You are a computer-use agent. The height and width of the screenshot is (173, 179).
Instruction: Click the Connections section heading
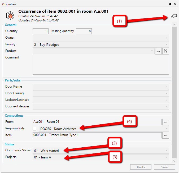[14, 116]
